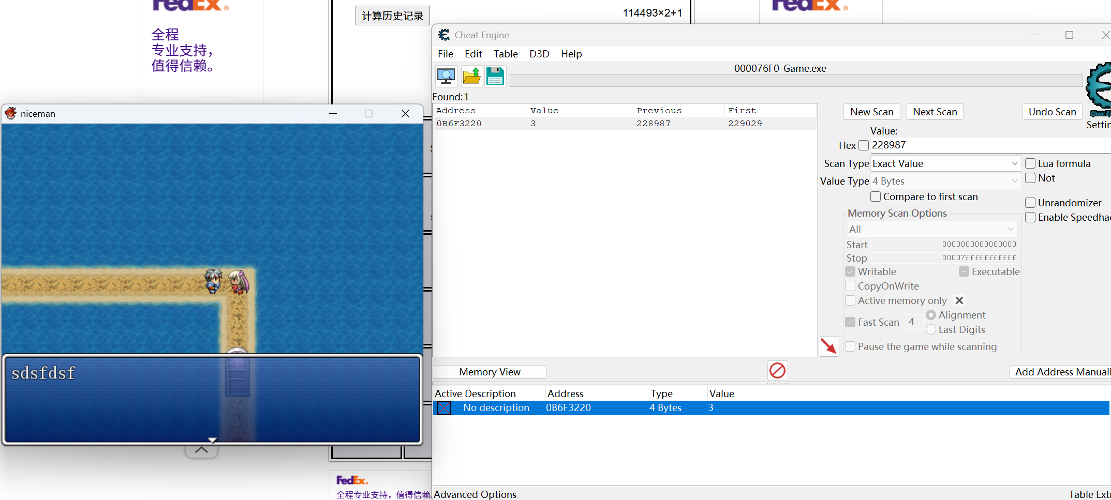
Task: Click the Next Scan button
Action: pos(935,112)
